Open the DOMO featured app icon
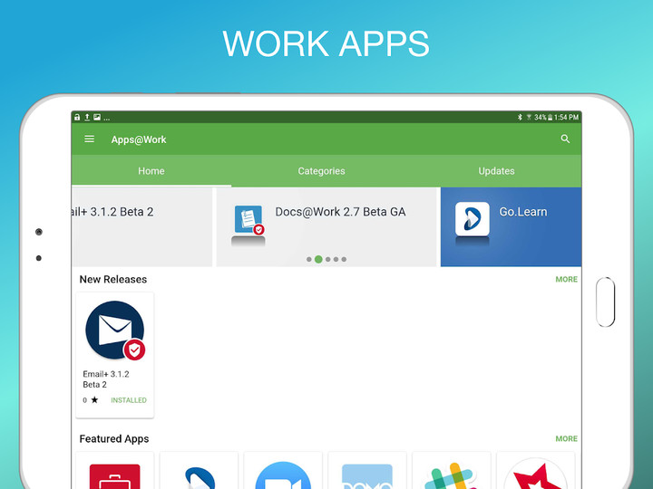Viewport: 653px width, 489px height. (367, 476)
